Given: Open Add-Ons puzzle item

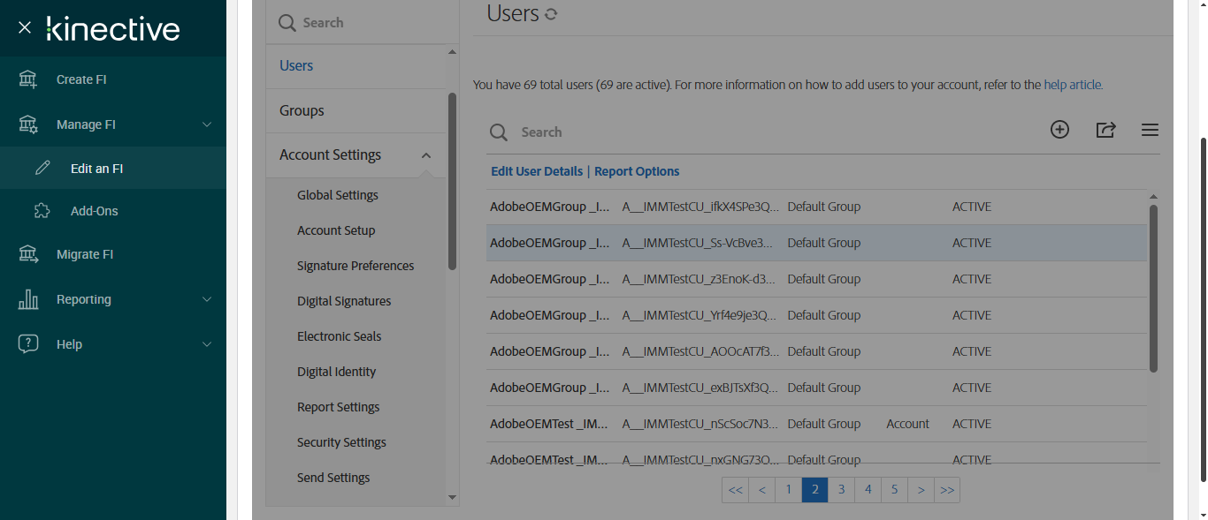Looking at the screenshot, I should point(94,211).
